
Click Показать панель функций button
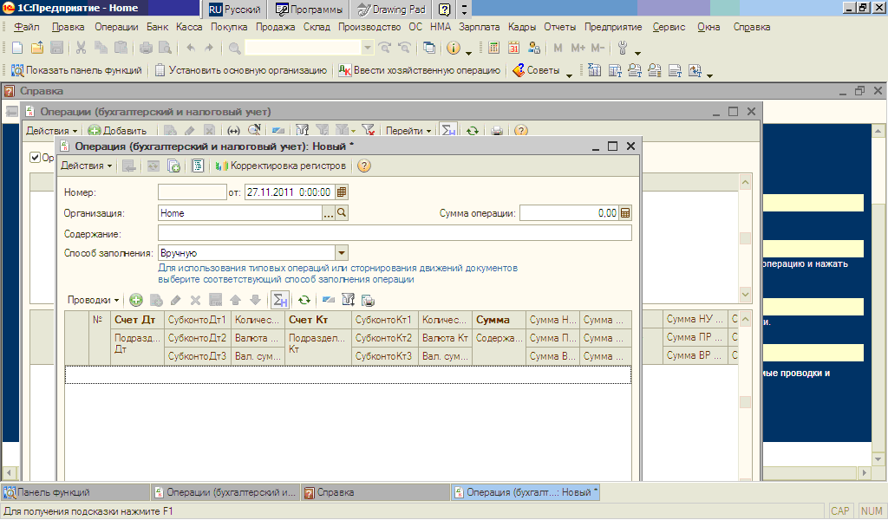[x=76, y=70]
